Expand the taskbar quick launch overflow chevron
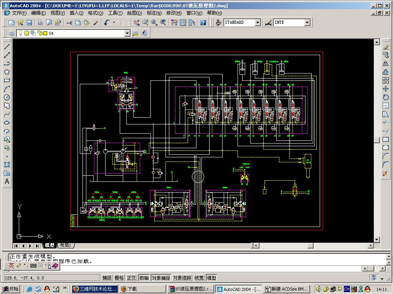Viewport: 393px width, 294px height. coord(64,288)
